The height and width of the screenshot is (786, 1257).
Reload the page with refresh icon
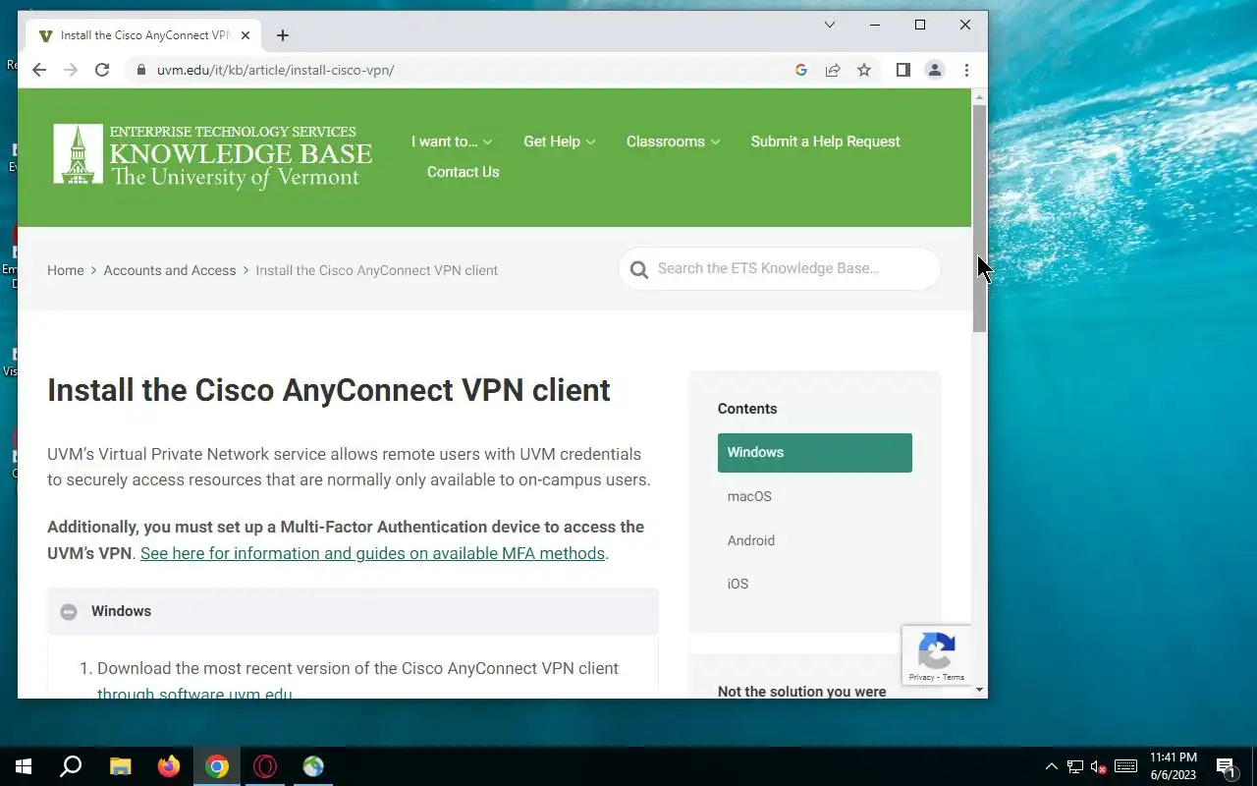click(102, 70)
